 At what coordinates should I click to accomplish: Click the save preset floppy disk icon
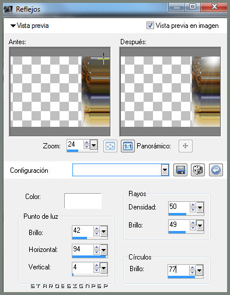tap(180, 170)
